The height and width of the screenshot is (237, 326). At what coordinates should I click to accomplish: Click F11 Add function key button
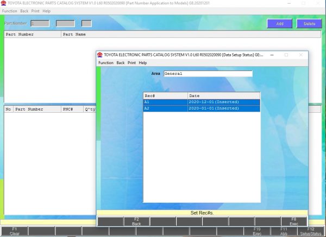pos(284,231)
